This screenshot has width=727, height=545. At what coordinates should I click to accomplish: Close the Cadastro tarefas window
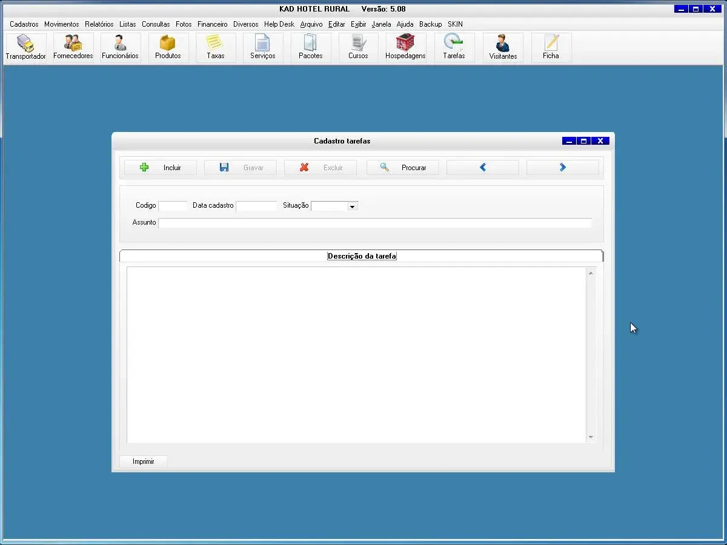(600, 141)
